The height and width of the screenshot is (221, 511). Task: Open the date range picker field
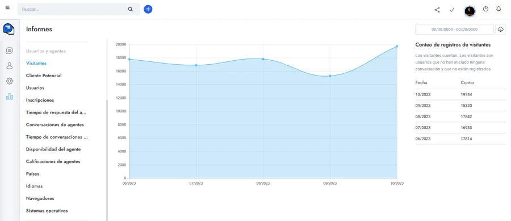coord(454,30)
